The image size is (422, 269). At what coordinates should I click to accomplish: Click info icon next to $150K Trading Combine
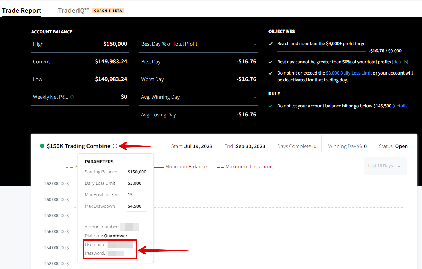coord(115,146)
